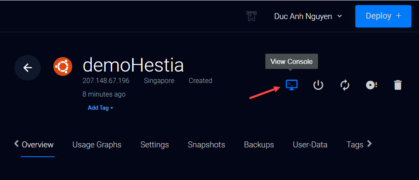Open the Usage Graphs tab
The height and width of the screenshot is (180, 419).
click(97, 144)
